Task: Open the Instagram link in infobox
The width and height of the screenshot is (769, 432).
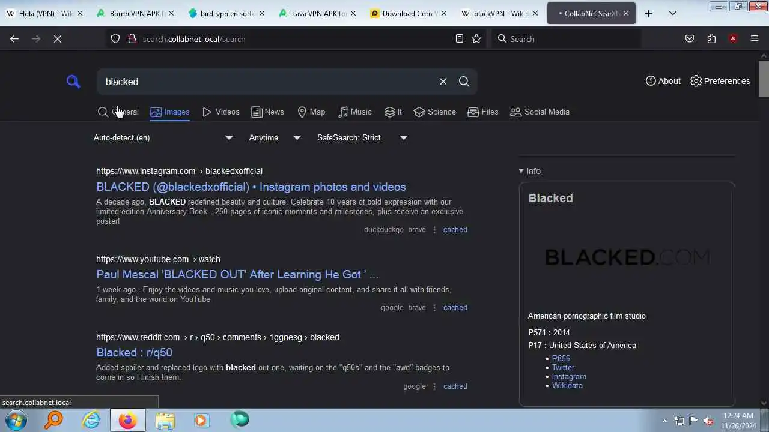Action: (569, 376)
